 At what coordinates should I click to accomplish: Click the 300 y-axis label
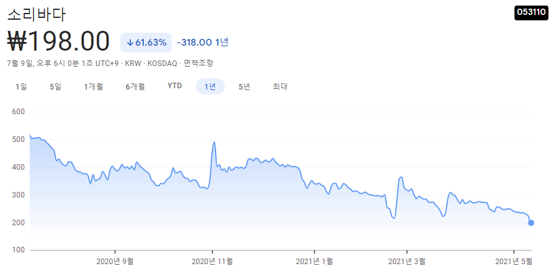pyautogui.click(x=19, y=195)
